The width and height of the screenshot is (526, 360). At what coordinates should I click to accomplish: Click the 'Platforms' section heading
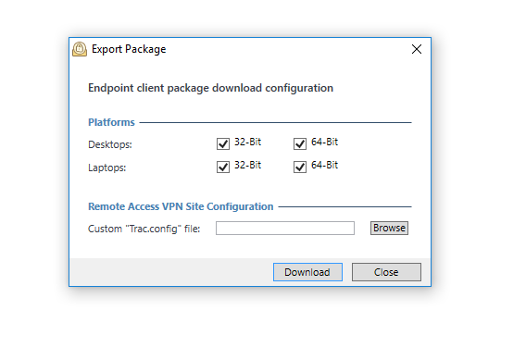pyautogui.click(x=111, y=122)
